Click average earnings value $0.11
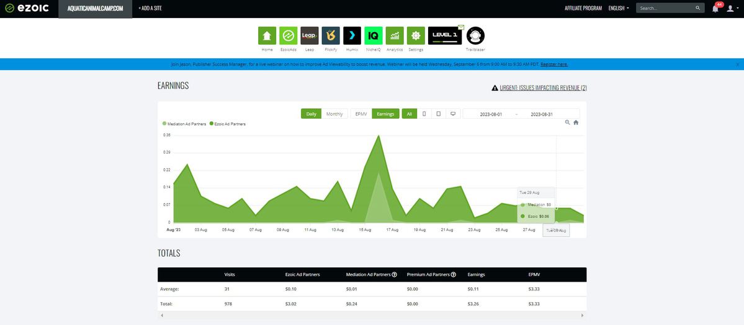The width and height of the screenshot is (744, 325). [x=473, y=288]
